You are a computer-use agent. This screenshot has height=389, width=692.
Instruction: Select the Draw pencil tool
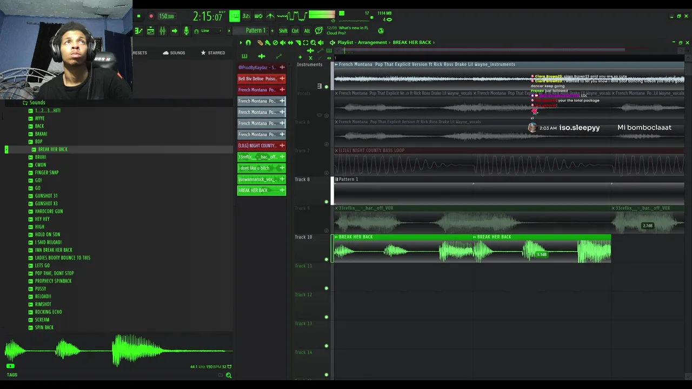pos(260,42)
